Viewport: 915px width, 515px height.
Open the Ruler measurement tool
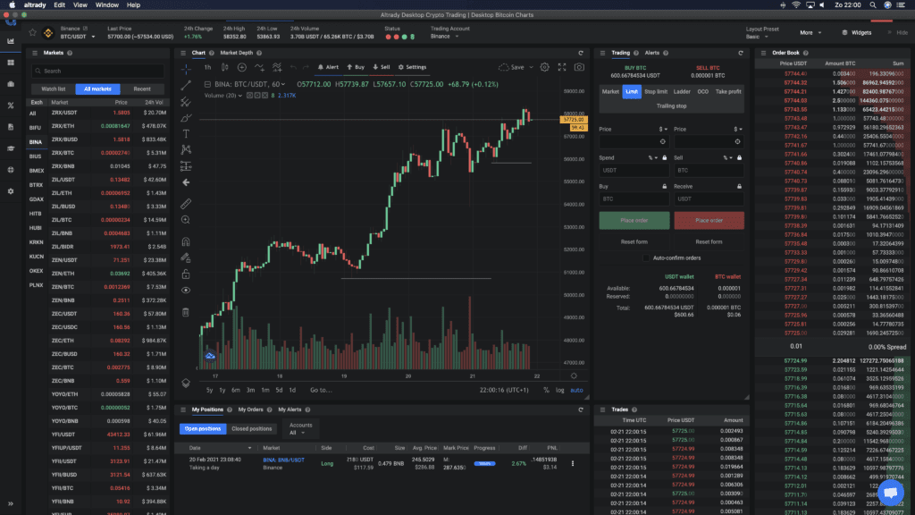tap(186, 203)
